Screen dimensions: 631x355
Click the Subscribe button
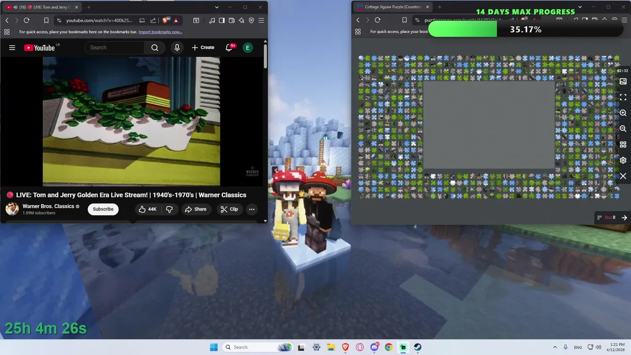click(103, 209)
